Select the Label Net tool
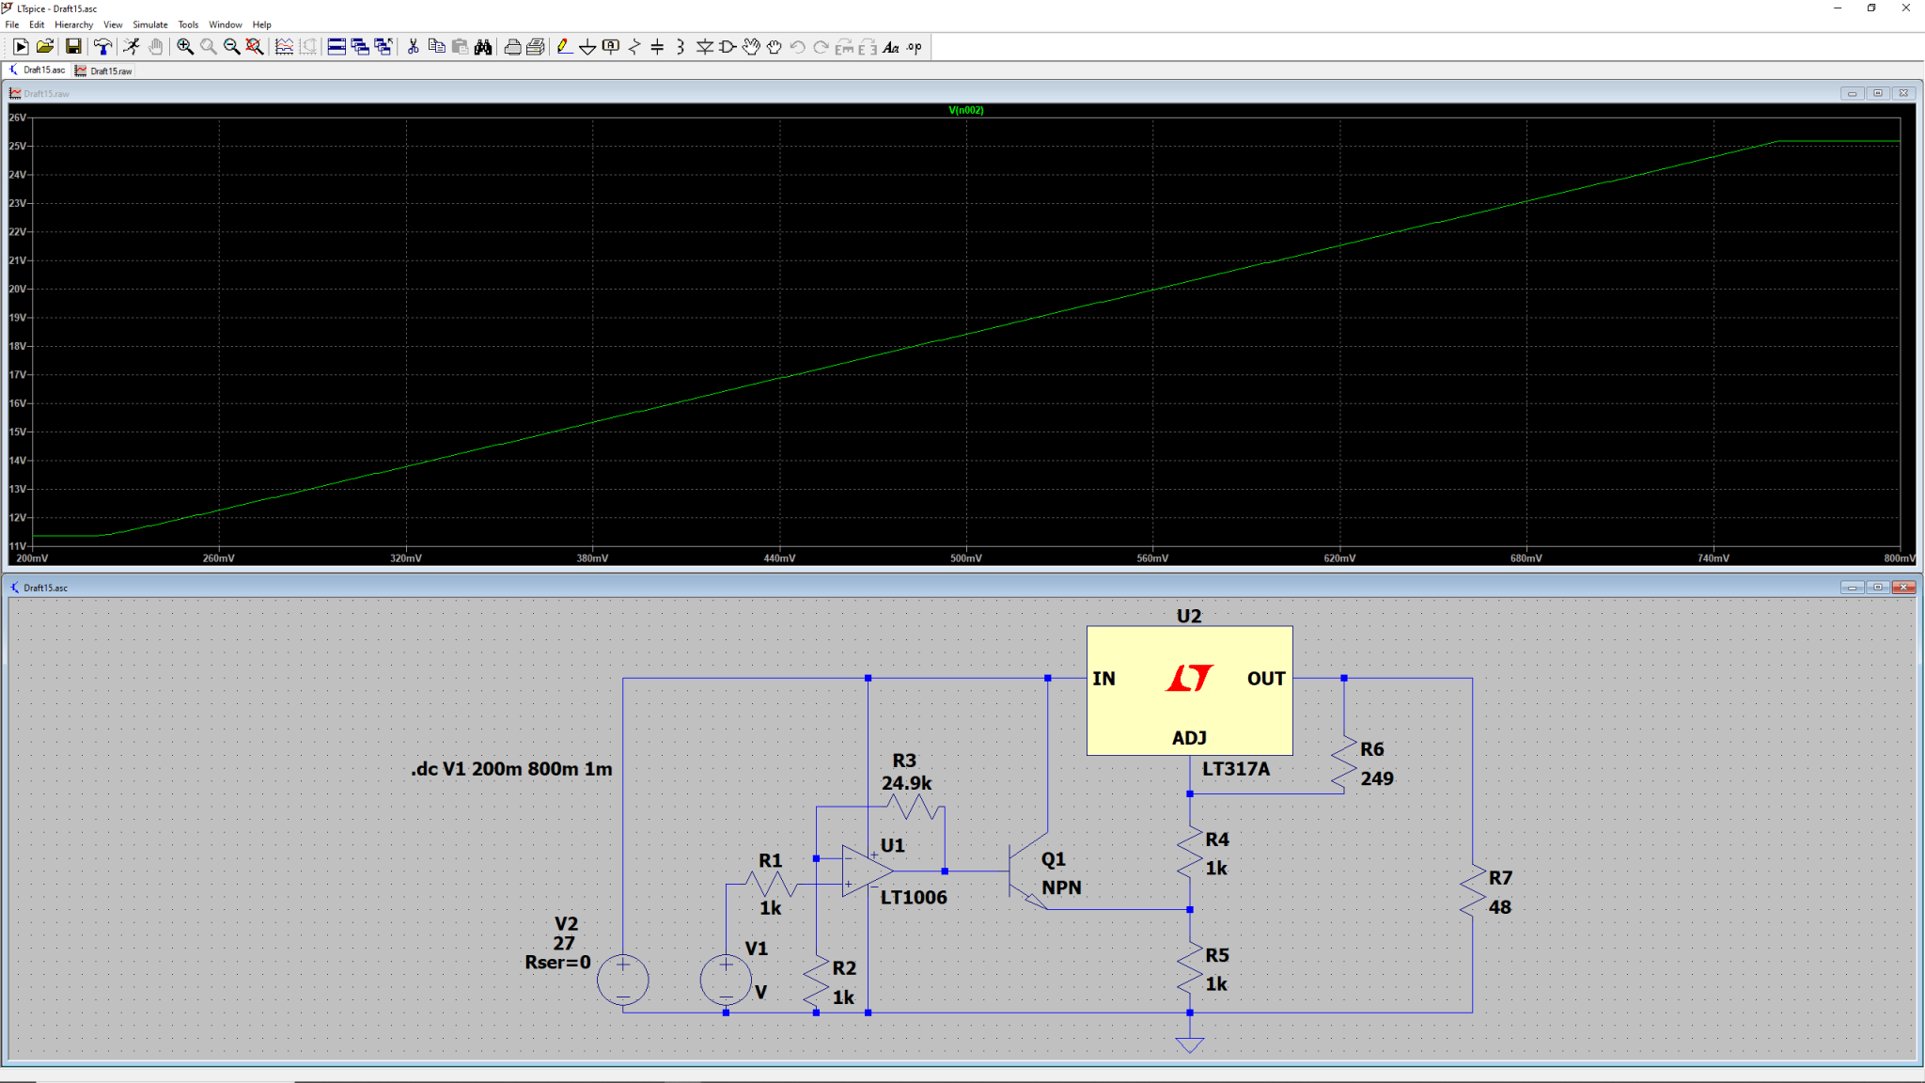The width and height of the screenshot is (1925, 1083). [x=611, y=47]
